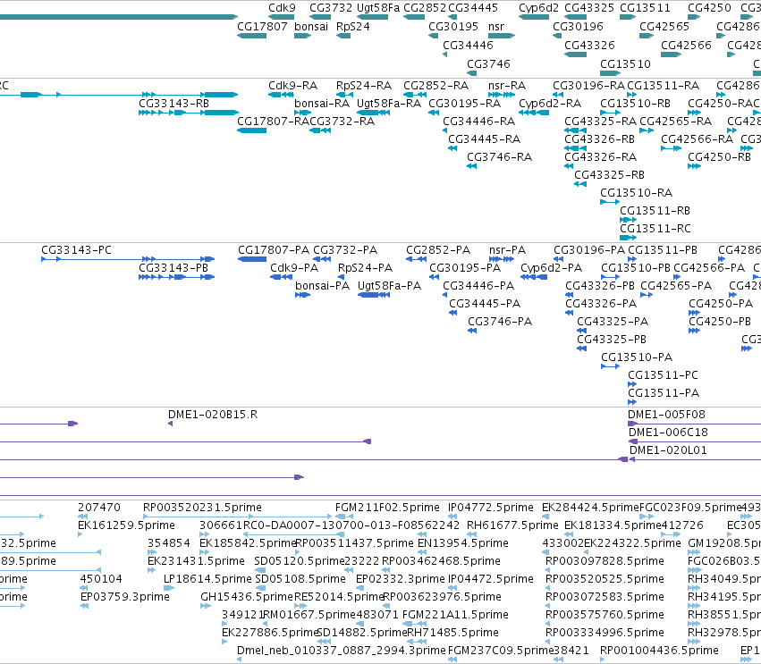Click protein CG33143-PB

[x=173, y=268]
